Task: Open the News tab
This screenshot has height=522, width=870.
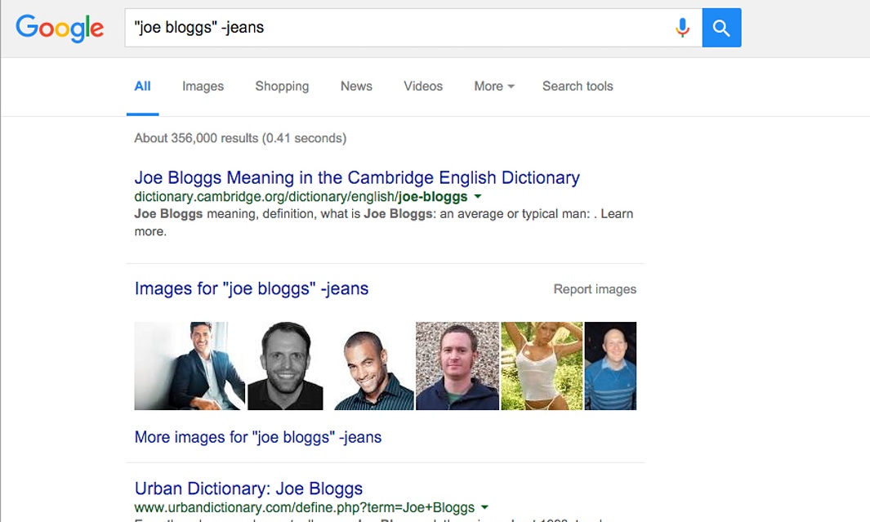Action: point(356,86)
